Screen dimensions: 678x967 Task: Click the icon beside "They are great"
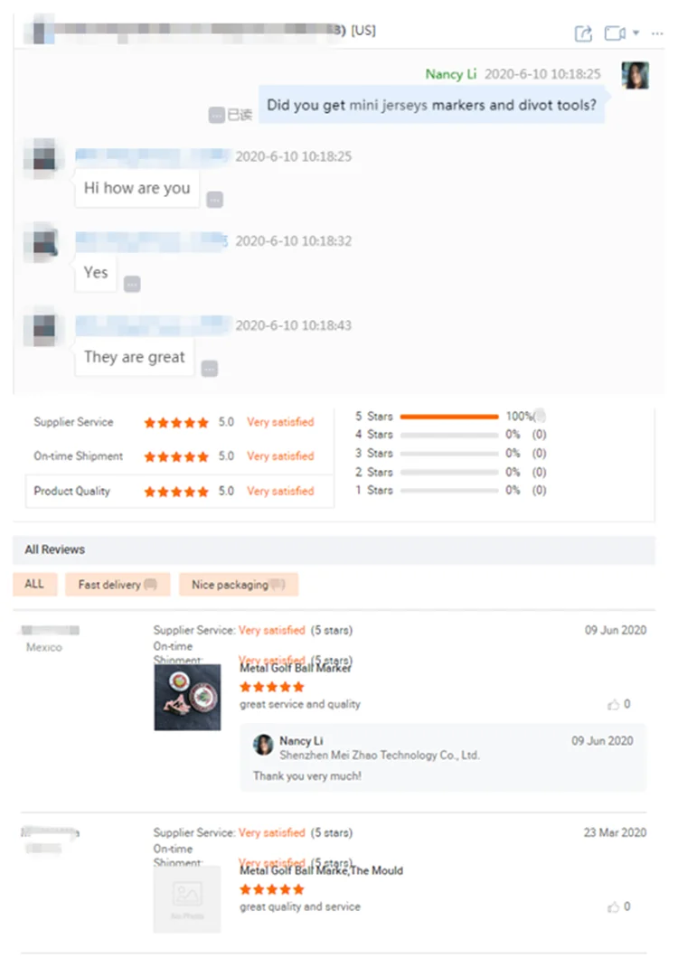point(210,369)
